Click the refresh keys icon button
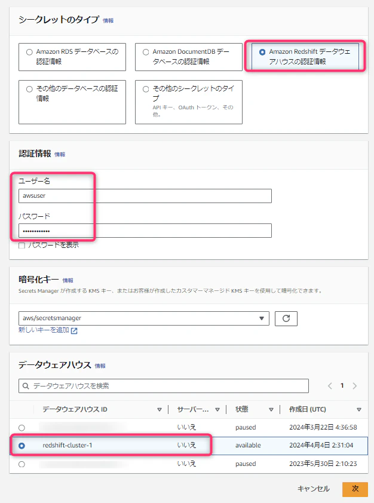 (x=286, y=318)
